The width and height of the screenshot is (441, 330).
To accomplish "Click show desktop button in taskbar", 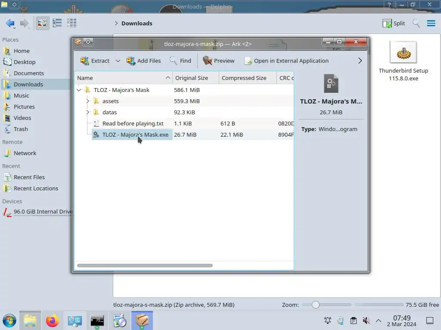I will [x=430, y=321].
